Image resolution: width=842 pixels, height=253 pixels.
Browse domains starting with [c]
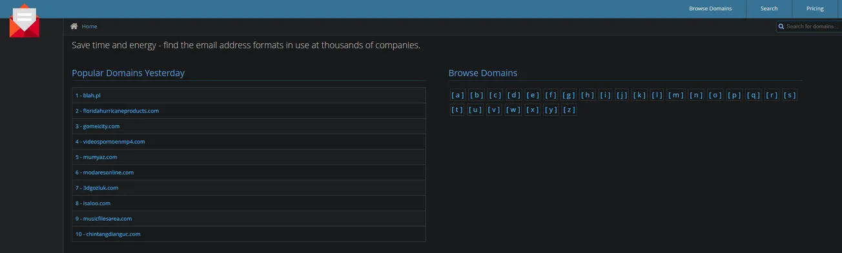point(495,95)
